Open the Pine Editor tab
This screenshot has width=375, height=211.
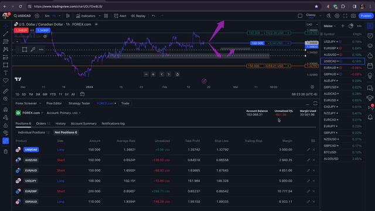tap(54, 103)
